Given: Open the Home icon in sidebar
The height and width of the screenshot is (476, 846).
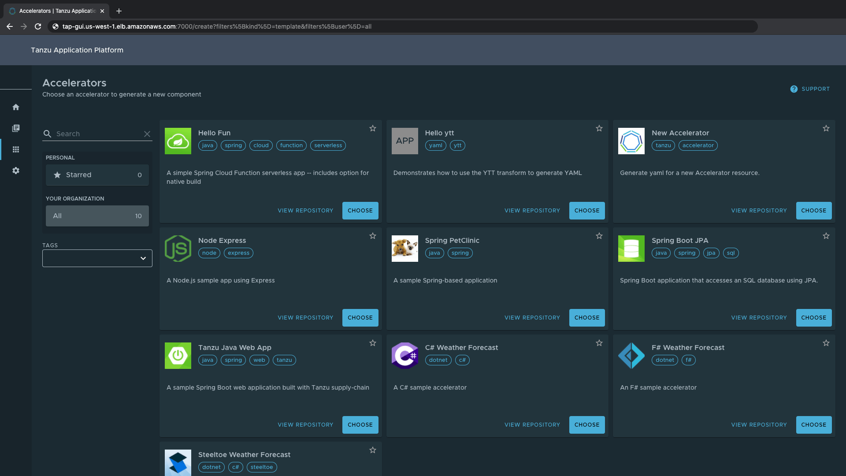Looking at the screenshot, I should pyautogui.click(x=16, y=107).
